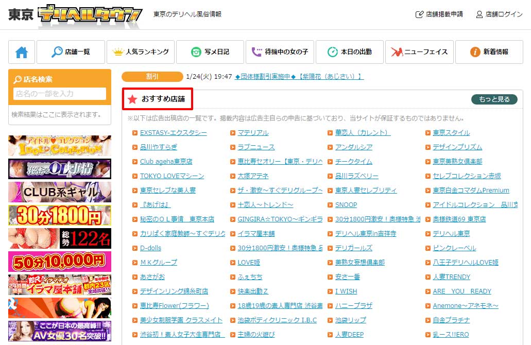Open ラブニュース shop link

[x=256, y=147]
